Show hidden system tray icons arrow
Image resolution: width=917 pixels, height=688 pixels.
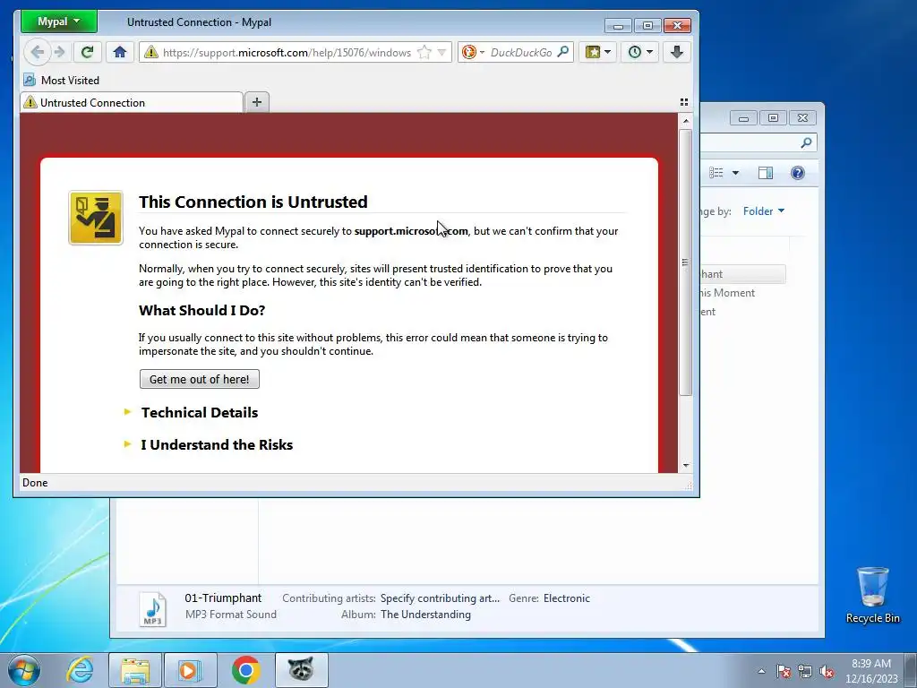point(761,671)
